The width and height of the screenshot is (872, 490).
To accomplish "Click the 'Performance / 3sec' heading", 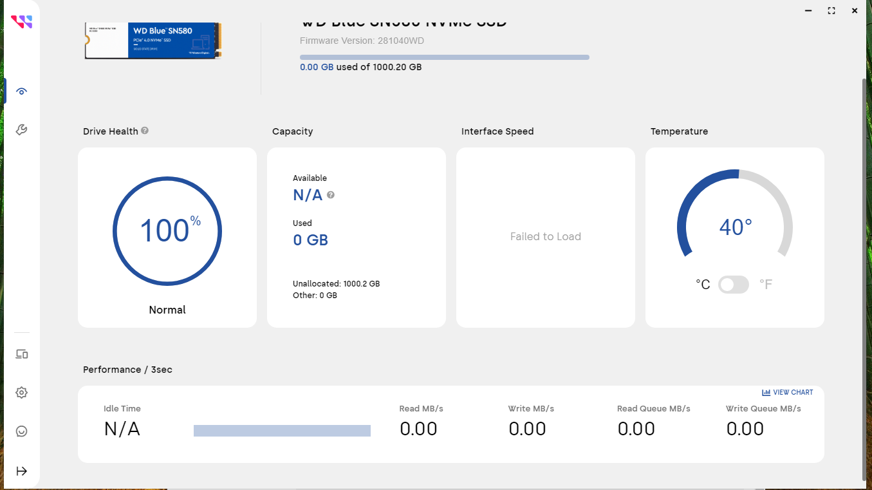I will point(127,370).
